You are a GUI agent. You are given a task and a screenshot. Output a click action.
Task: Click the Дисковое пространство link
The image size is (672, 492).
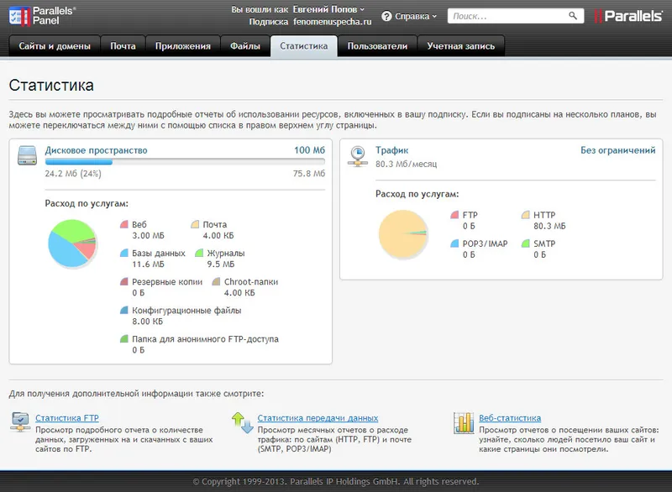tap(96, 150)
